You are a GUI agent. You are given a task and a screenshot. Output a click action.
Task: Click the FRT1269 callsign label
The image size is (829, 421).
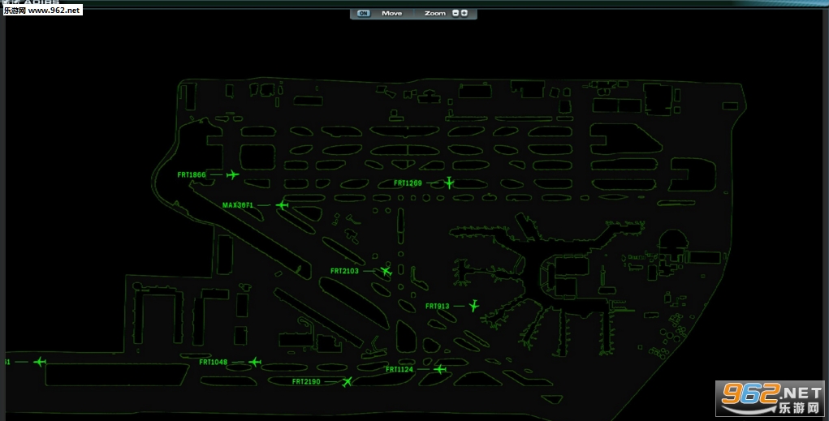point(408,183)
